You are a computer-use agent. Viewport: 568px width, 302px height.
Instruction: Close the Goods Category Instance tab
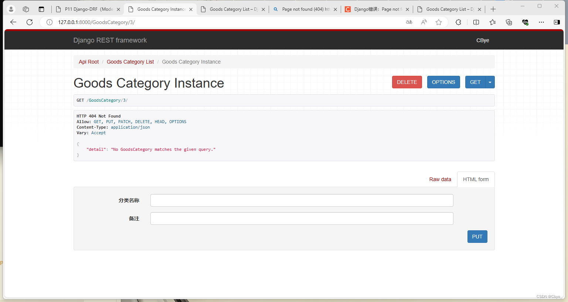click(191, 10)
